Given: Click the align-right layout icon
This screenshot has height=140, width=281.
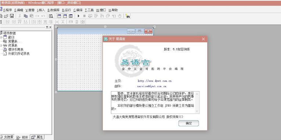Looking at the screenshot, I should 14,22.
